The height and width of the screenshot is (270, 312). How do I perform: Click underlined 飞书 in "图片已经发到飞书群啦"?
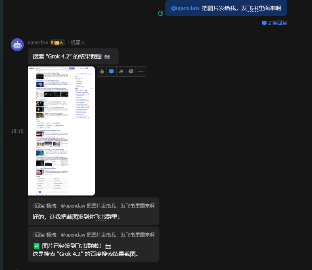click(81, 246)
